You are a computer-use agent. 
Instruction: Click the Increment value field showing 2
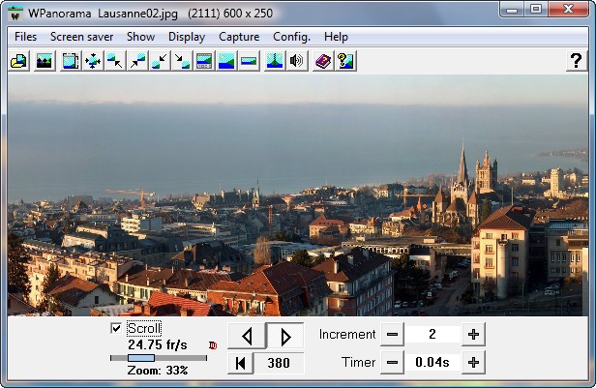pyautogui.click(x=432, y=335)
